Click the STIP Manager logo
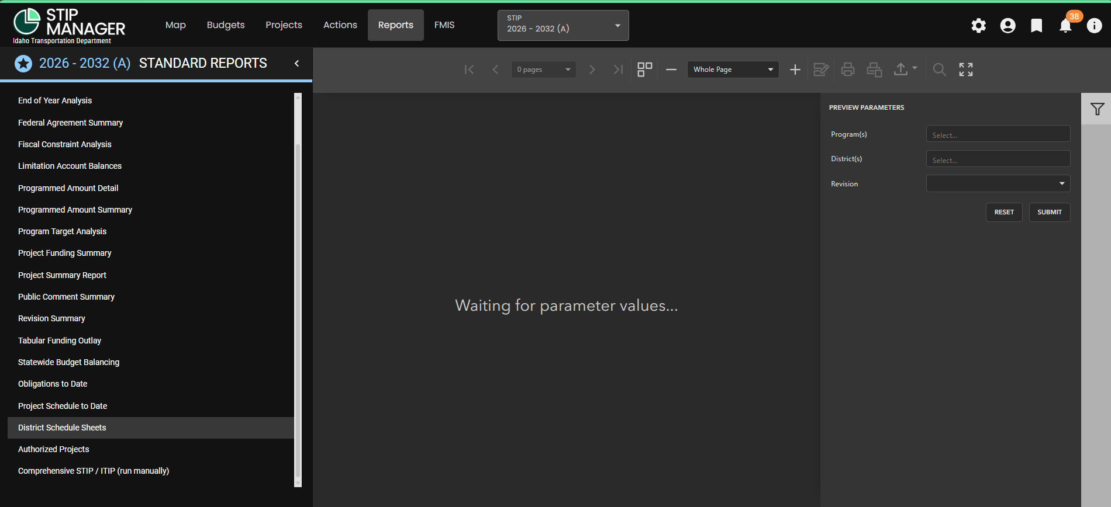The width and height of the screenshot is (1111, 507). 69,26
